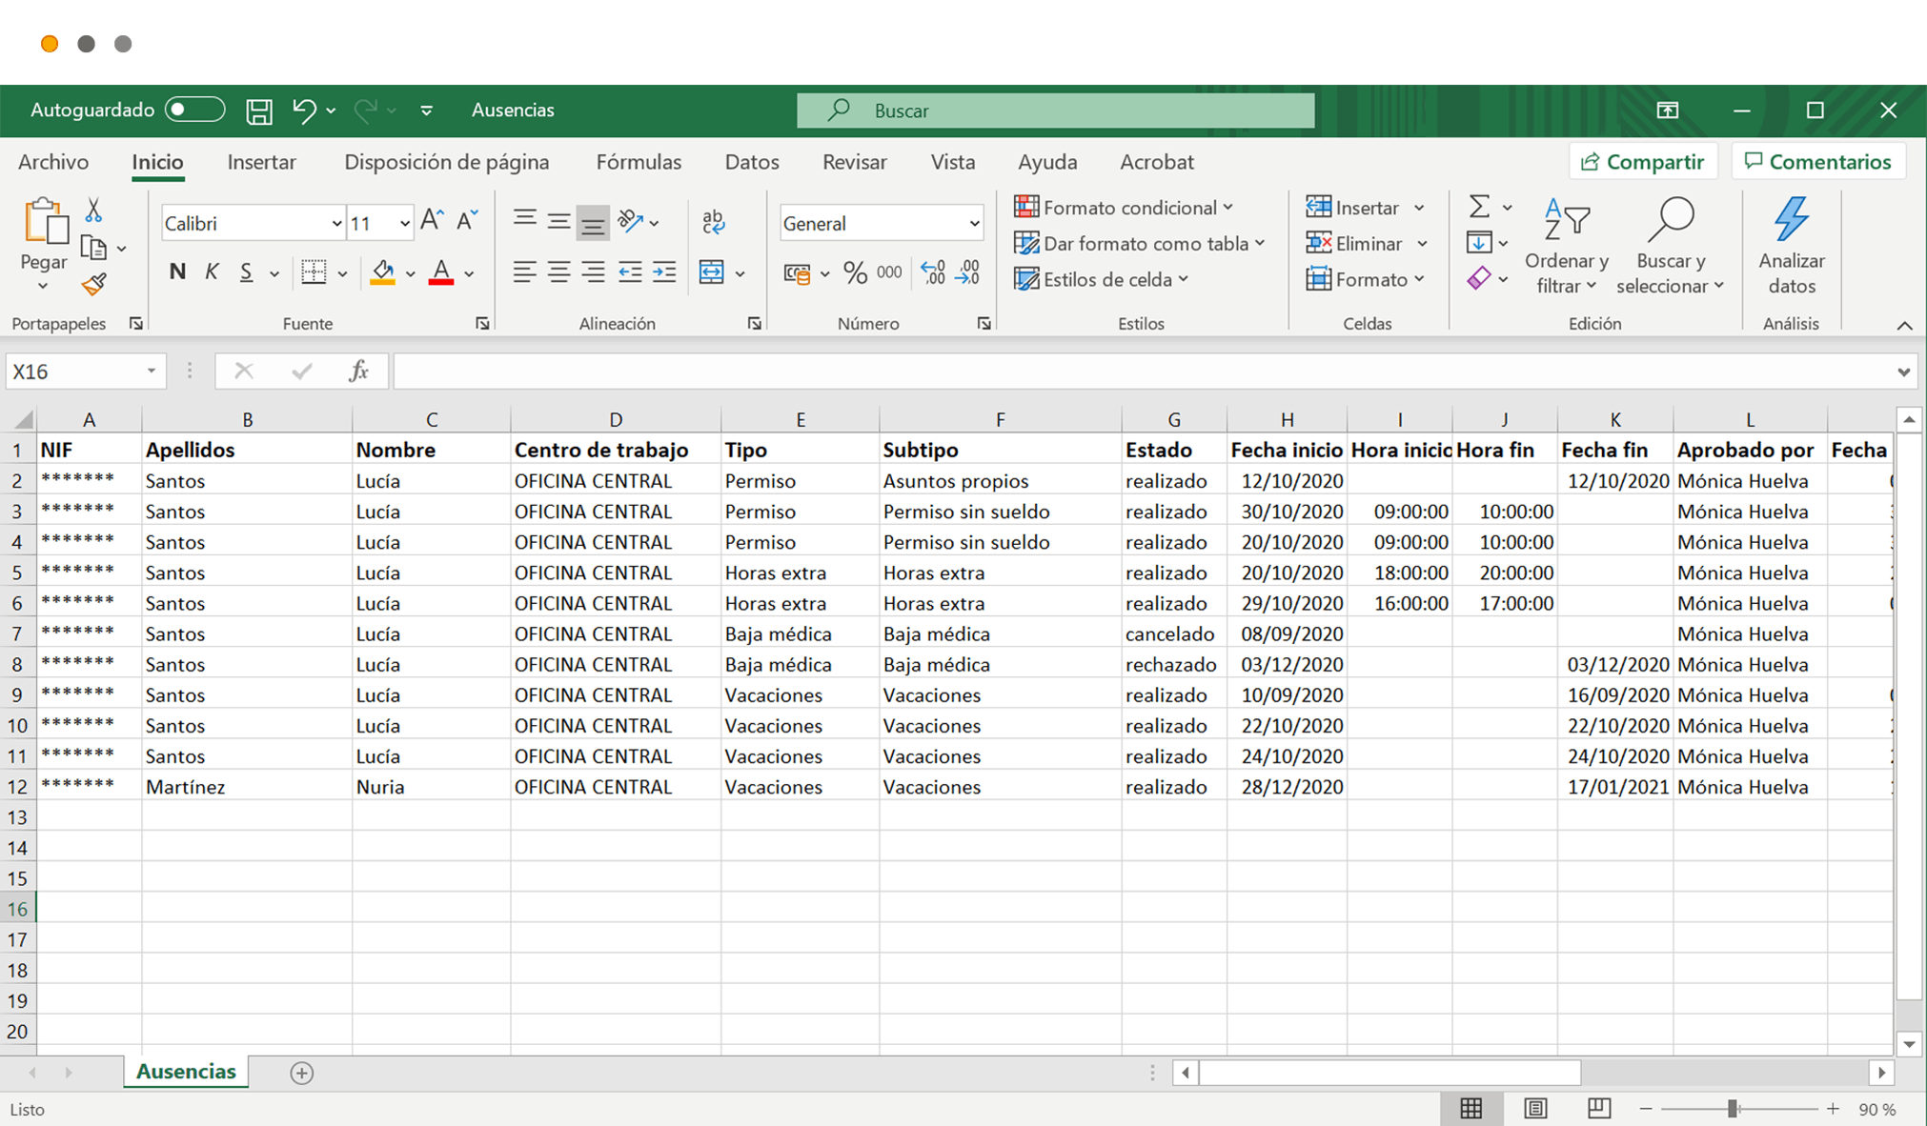Toggle underline S formatting
1927x1126 pixels.
(x=246, y=272)
